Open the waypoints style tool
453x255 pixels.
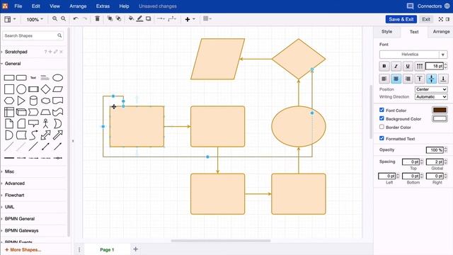pyautogui.click(x=172, y=19)
